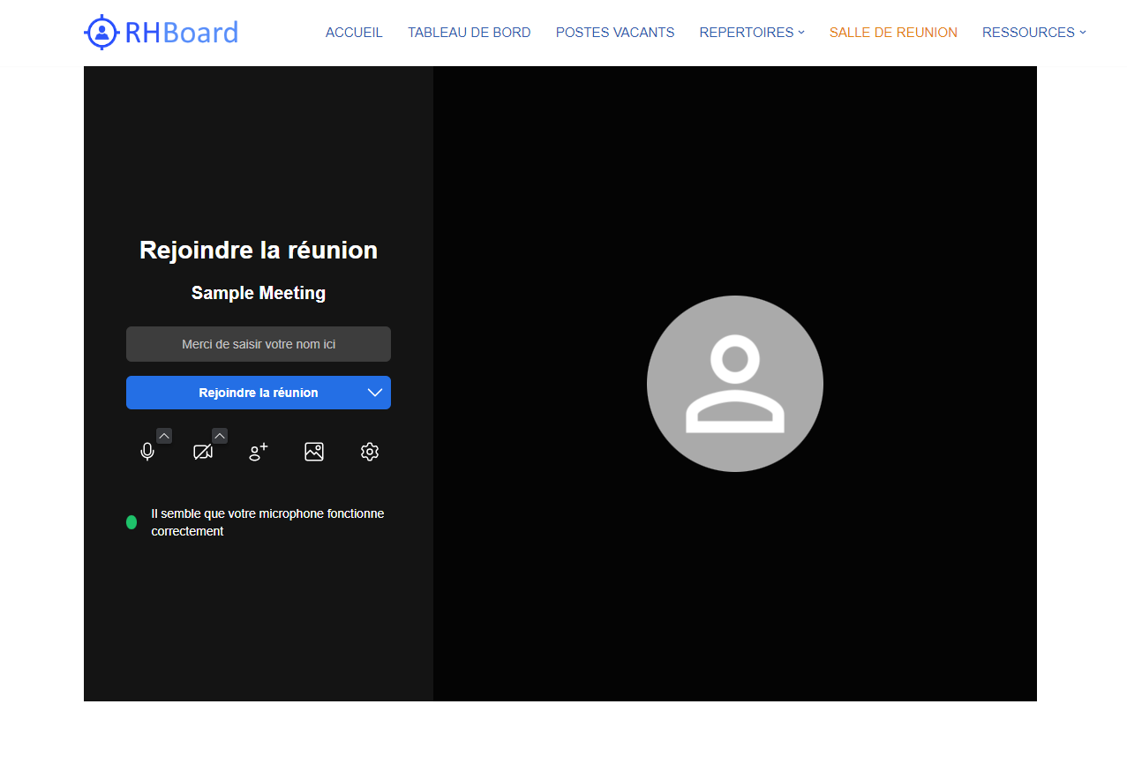The width and height of the screenshot is (1127, 779).
Task: Open the virtual background selector icon
Action: click(x=314, y=452)
